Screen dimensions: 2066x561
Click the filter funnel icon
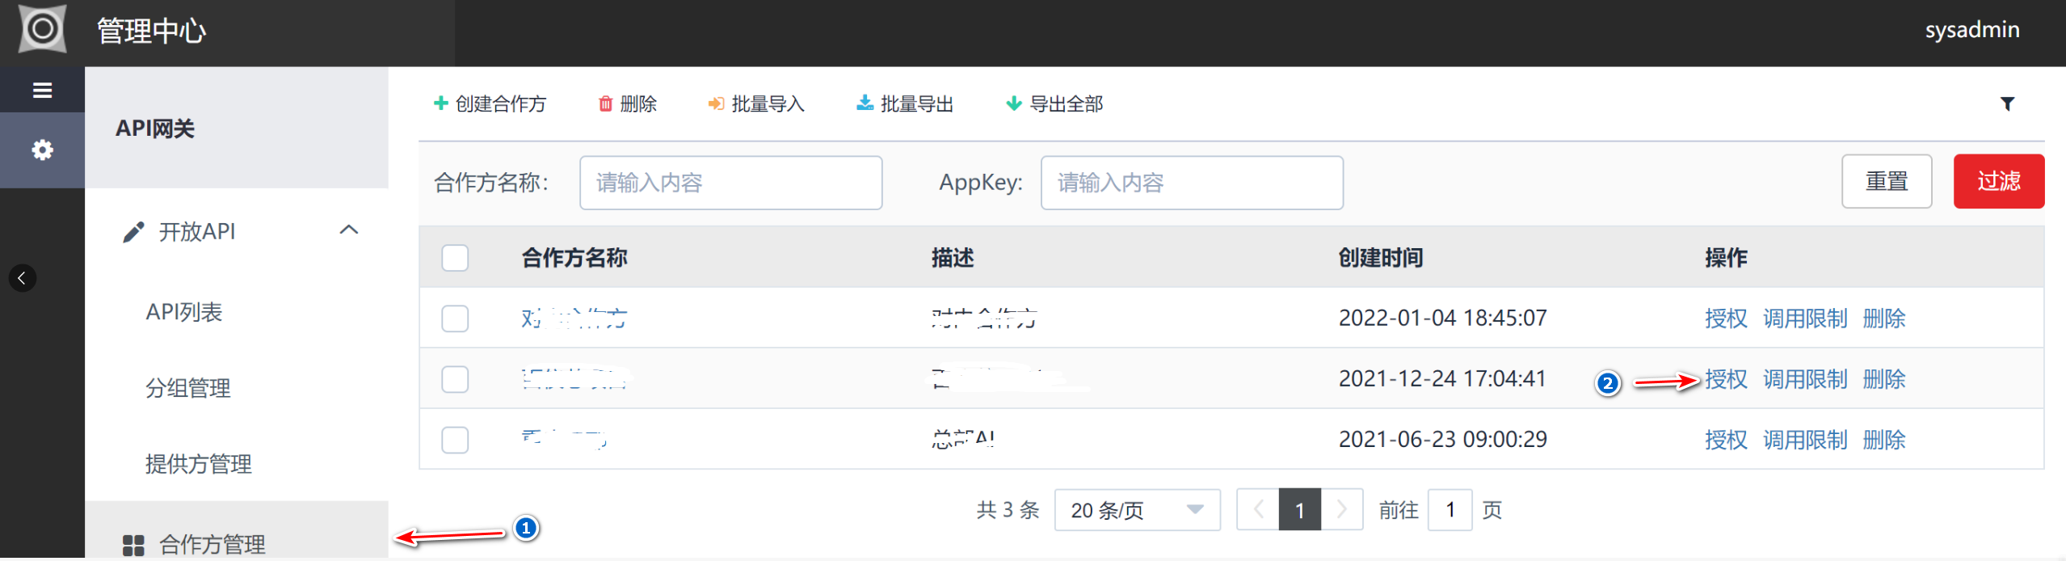coord(2007,103)
